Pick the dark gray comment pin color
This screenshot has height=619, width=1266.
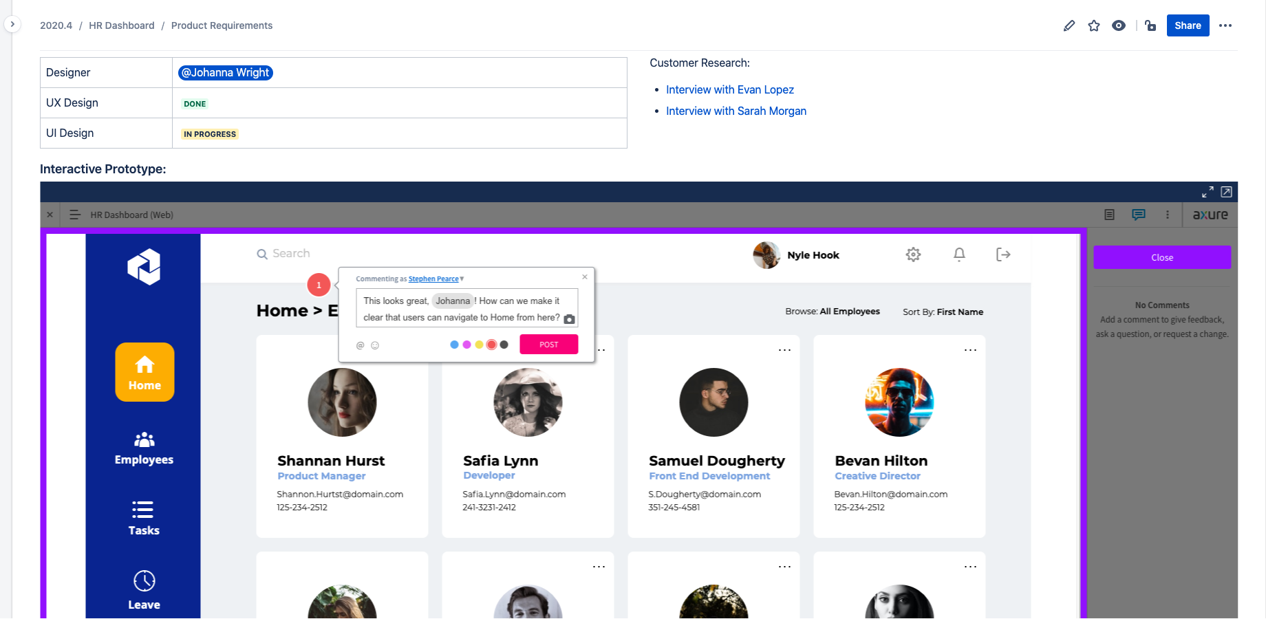pyautogui.click(x=504, y=345)
